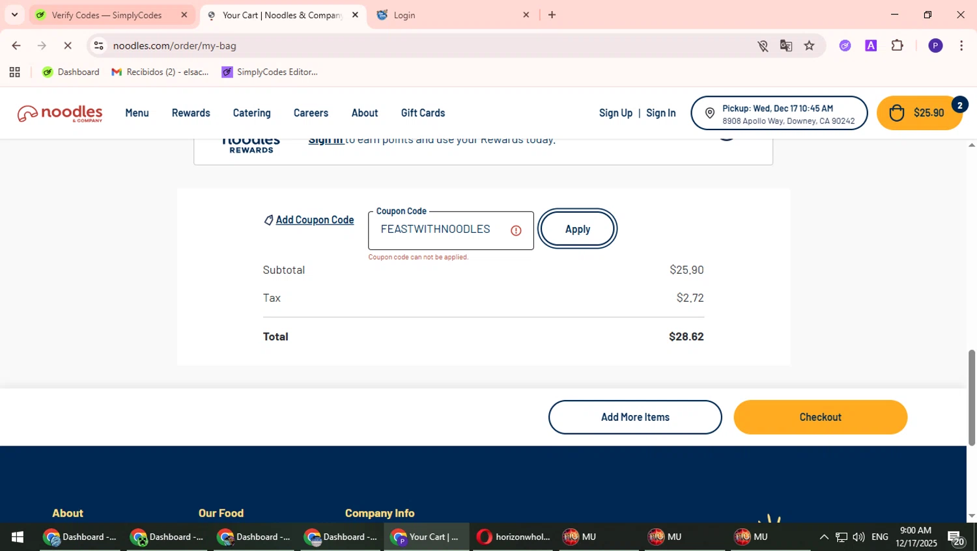Switch to the Verify Codes — SimplyCodes tab
Viewport: 977px width, 551px height.
pyautogui.click(x=106, y=15)
